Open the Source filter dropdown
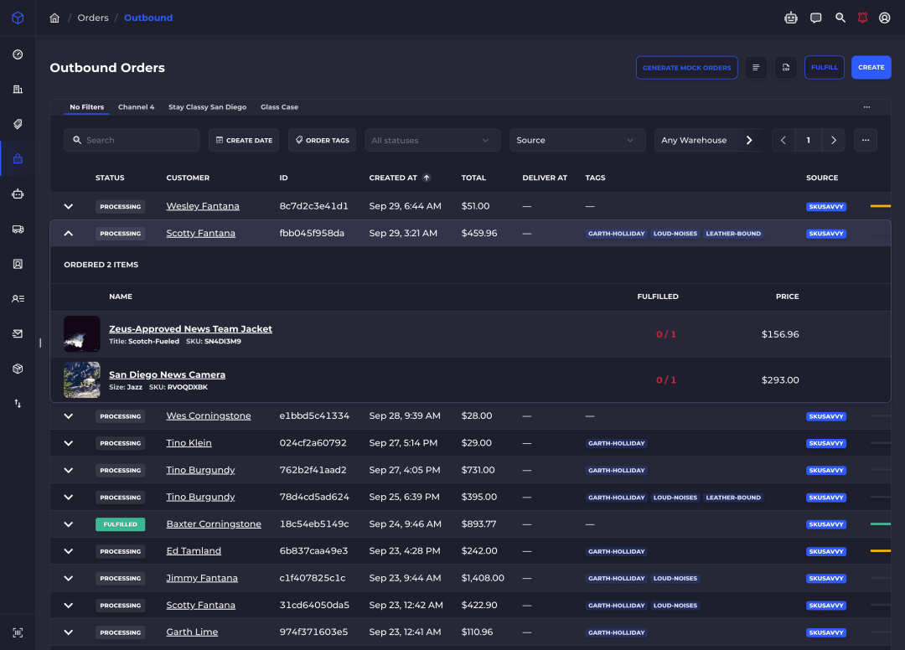Screen dimensions: 905x650 pyautogui.click(x=577, y=140)
